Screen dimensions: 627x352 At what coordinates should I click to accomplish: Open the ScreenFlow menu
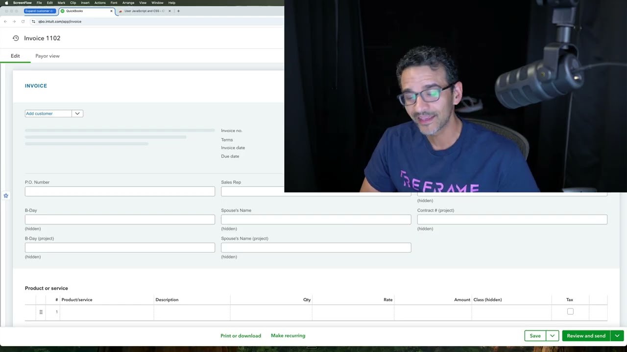pos(23,3)
